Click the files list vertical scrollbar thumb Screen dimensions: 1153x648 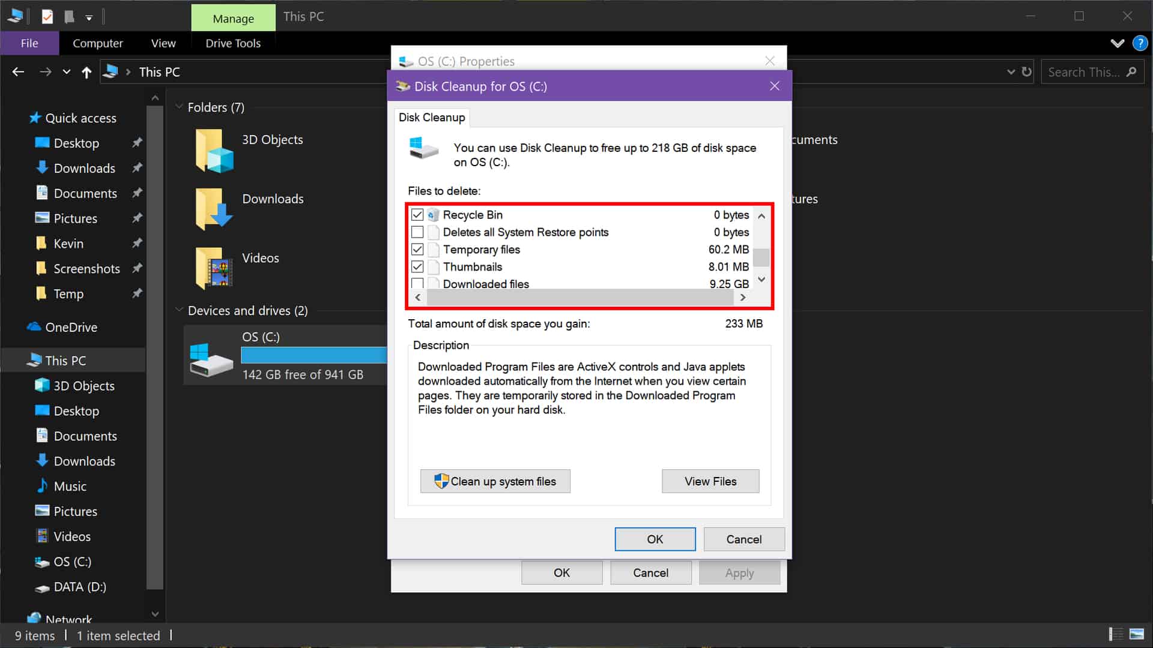click(x=761, y=257)
